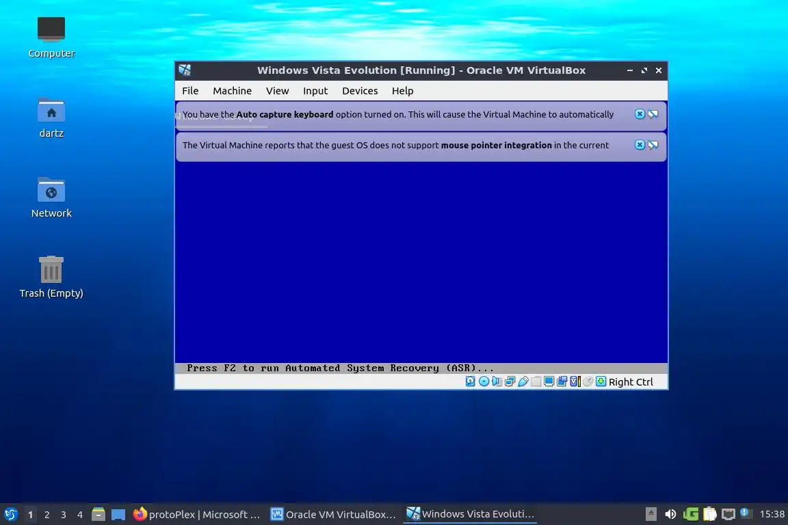Open the Lubuntu start menu bird icon
The width and height of the screenshot is (788, 525).
coord(10,514)
